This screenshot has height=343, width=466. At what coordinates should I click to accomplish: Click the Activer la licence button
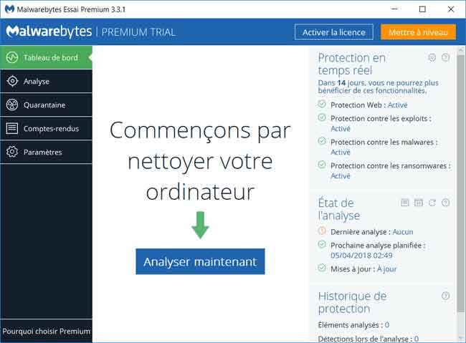[334, 32]
